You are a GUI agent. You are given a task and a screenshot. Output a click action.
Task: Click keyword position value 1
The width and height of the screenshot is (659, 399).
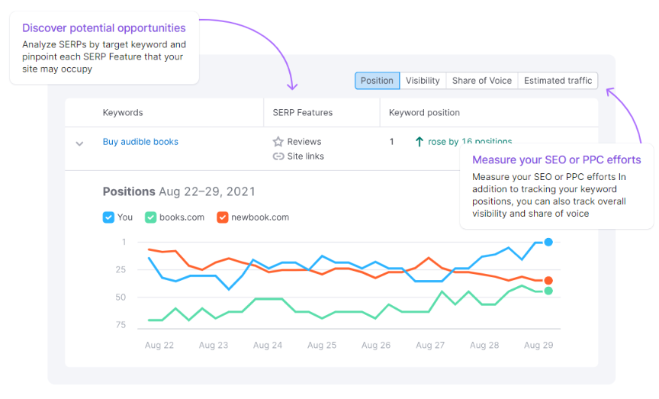coord(392,142)
